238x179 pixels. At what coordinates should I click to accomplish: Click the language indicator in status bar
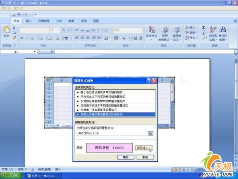45,169
